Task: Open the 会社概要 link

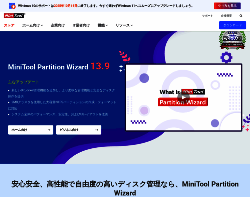Action: click(x=226, y=15)
